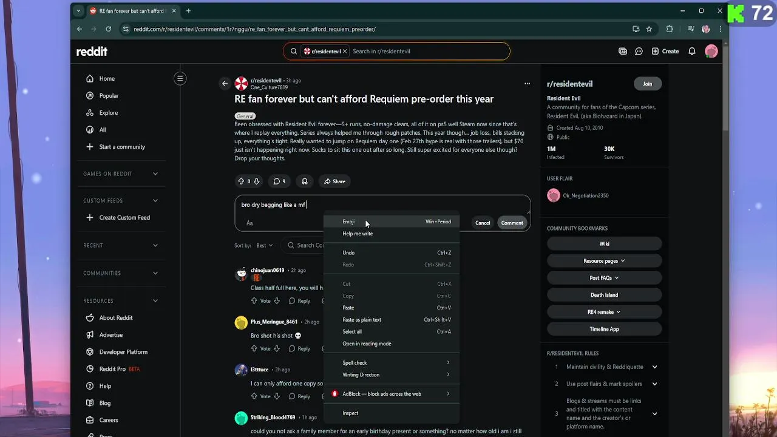Screen dimensions: 777x437
Task: Collapse the sidebar with the menu toggle
Action: (x=180, y=78)
